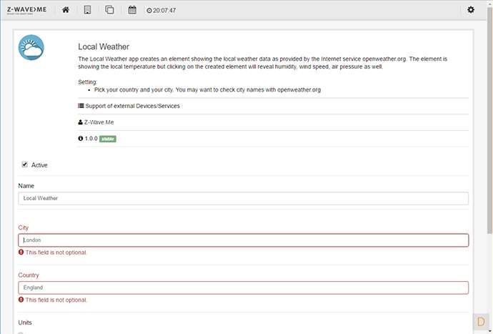Click the category list icon
493x334 pixels.
coord(81,106)
